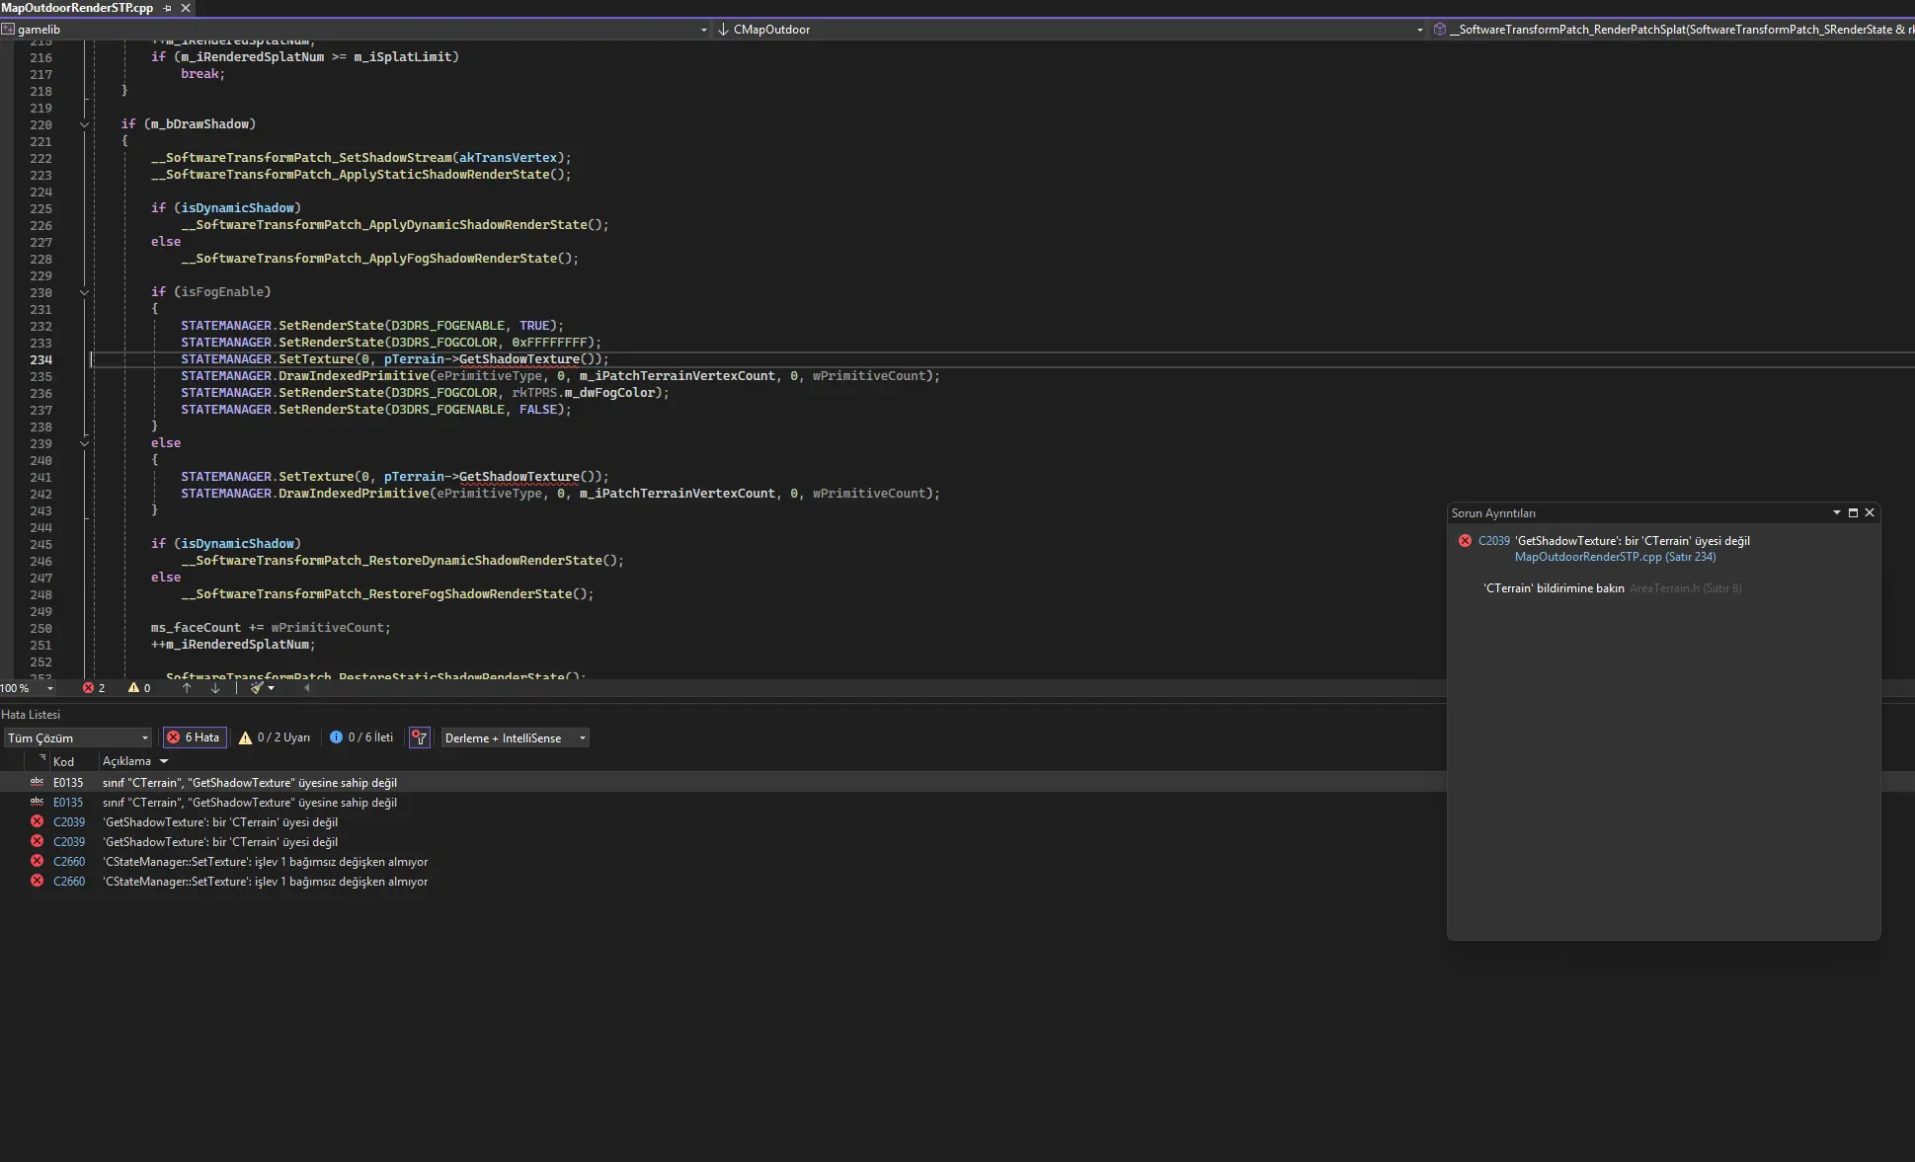This screenshot has width=1915, height=1162.
Task: Go to next issue arrow
Action: click(215, 688)
